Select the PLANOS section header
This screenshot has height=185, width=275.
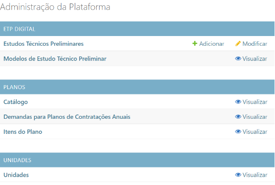click(137, 87)
